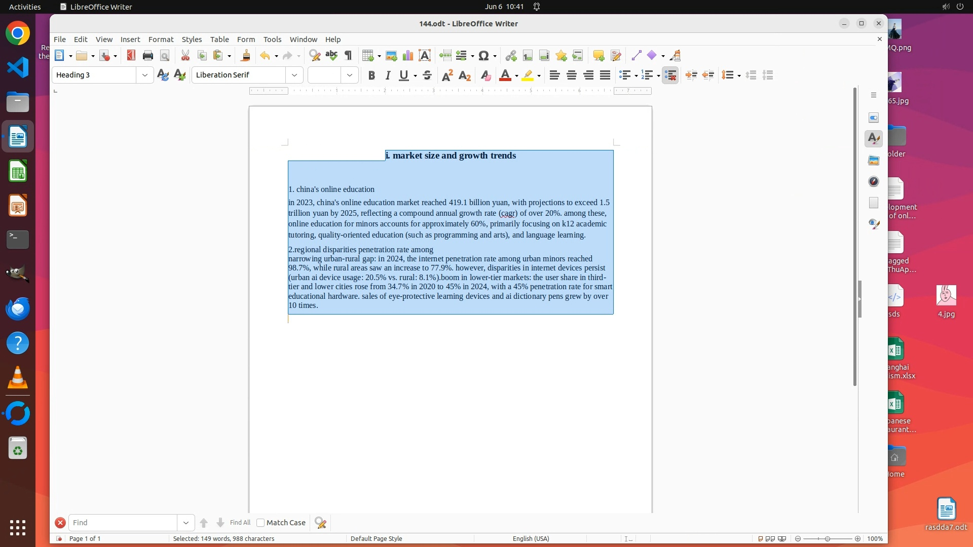Click the Print toolbar icon
The width and height of the screenshot is (973, 547).
(148, 56)
